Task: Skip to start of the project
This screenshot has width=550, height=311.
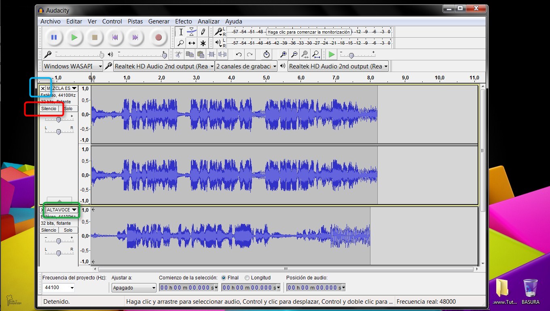Action: [x=115, y=37]
